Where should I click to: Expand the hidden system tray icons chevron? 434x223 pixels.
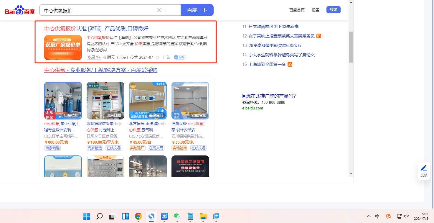[x=369, y=216]
